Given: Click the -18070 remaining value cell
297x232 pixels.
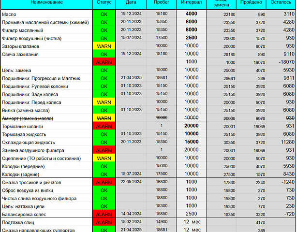Looking at the screenshot, I should click(x=281, y=62).
